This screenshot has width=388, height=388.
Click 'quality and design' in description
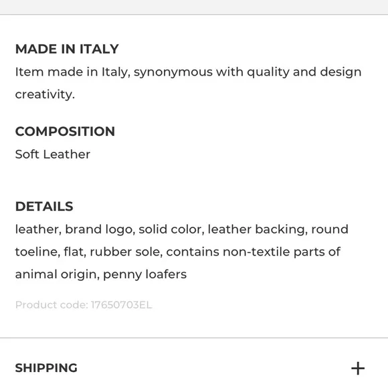304,72
